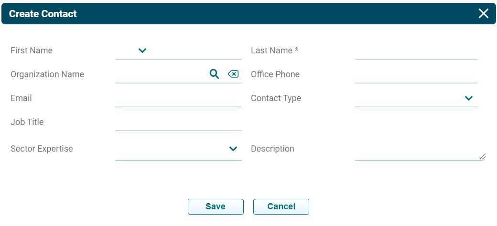Click the Email input field
This screenshot has height=226, width=497.
pos(178,98)
